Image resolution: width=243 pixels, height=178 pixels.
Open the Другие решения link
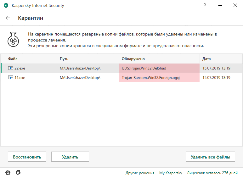pyautogui.click(x=140, y=173)
